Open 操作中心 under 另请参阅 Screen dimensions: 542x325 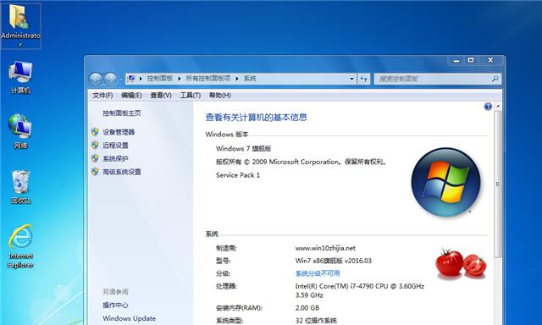[115, 305]
